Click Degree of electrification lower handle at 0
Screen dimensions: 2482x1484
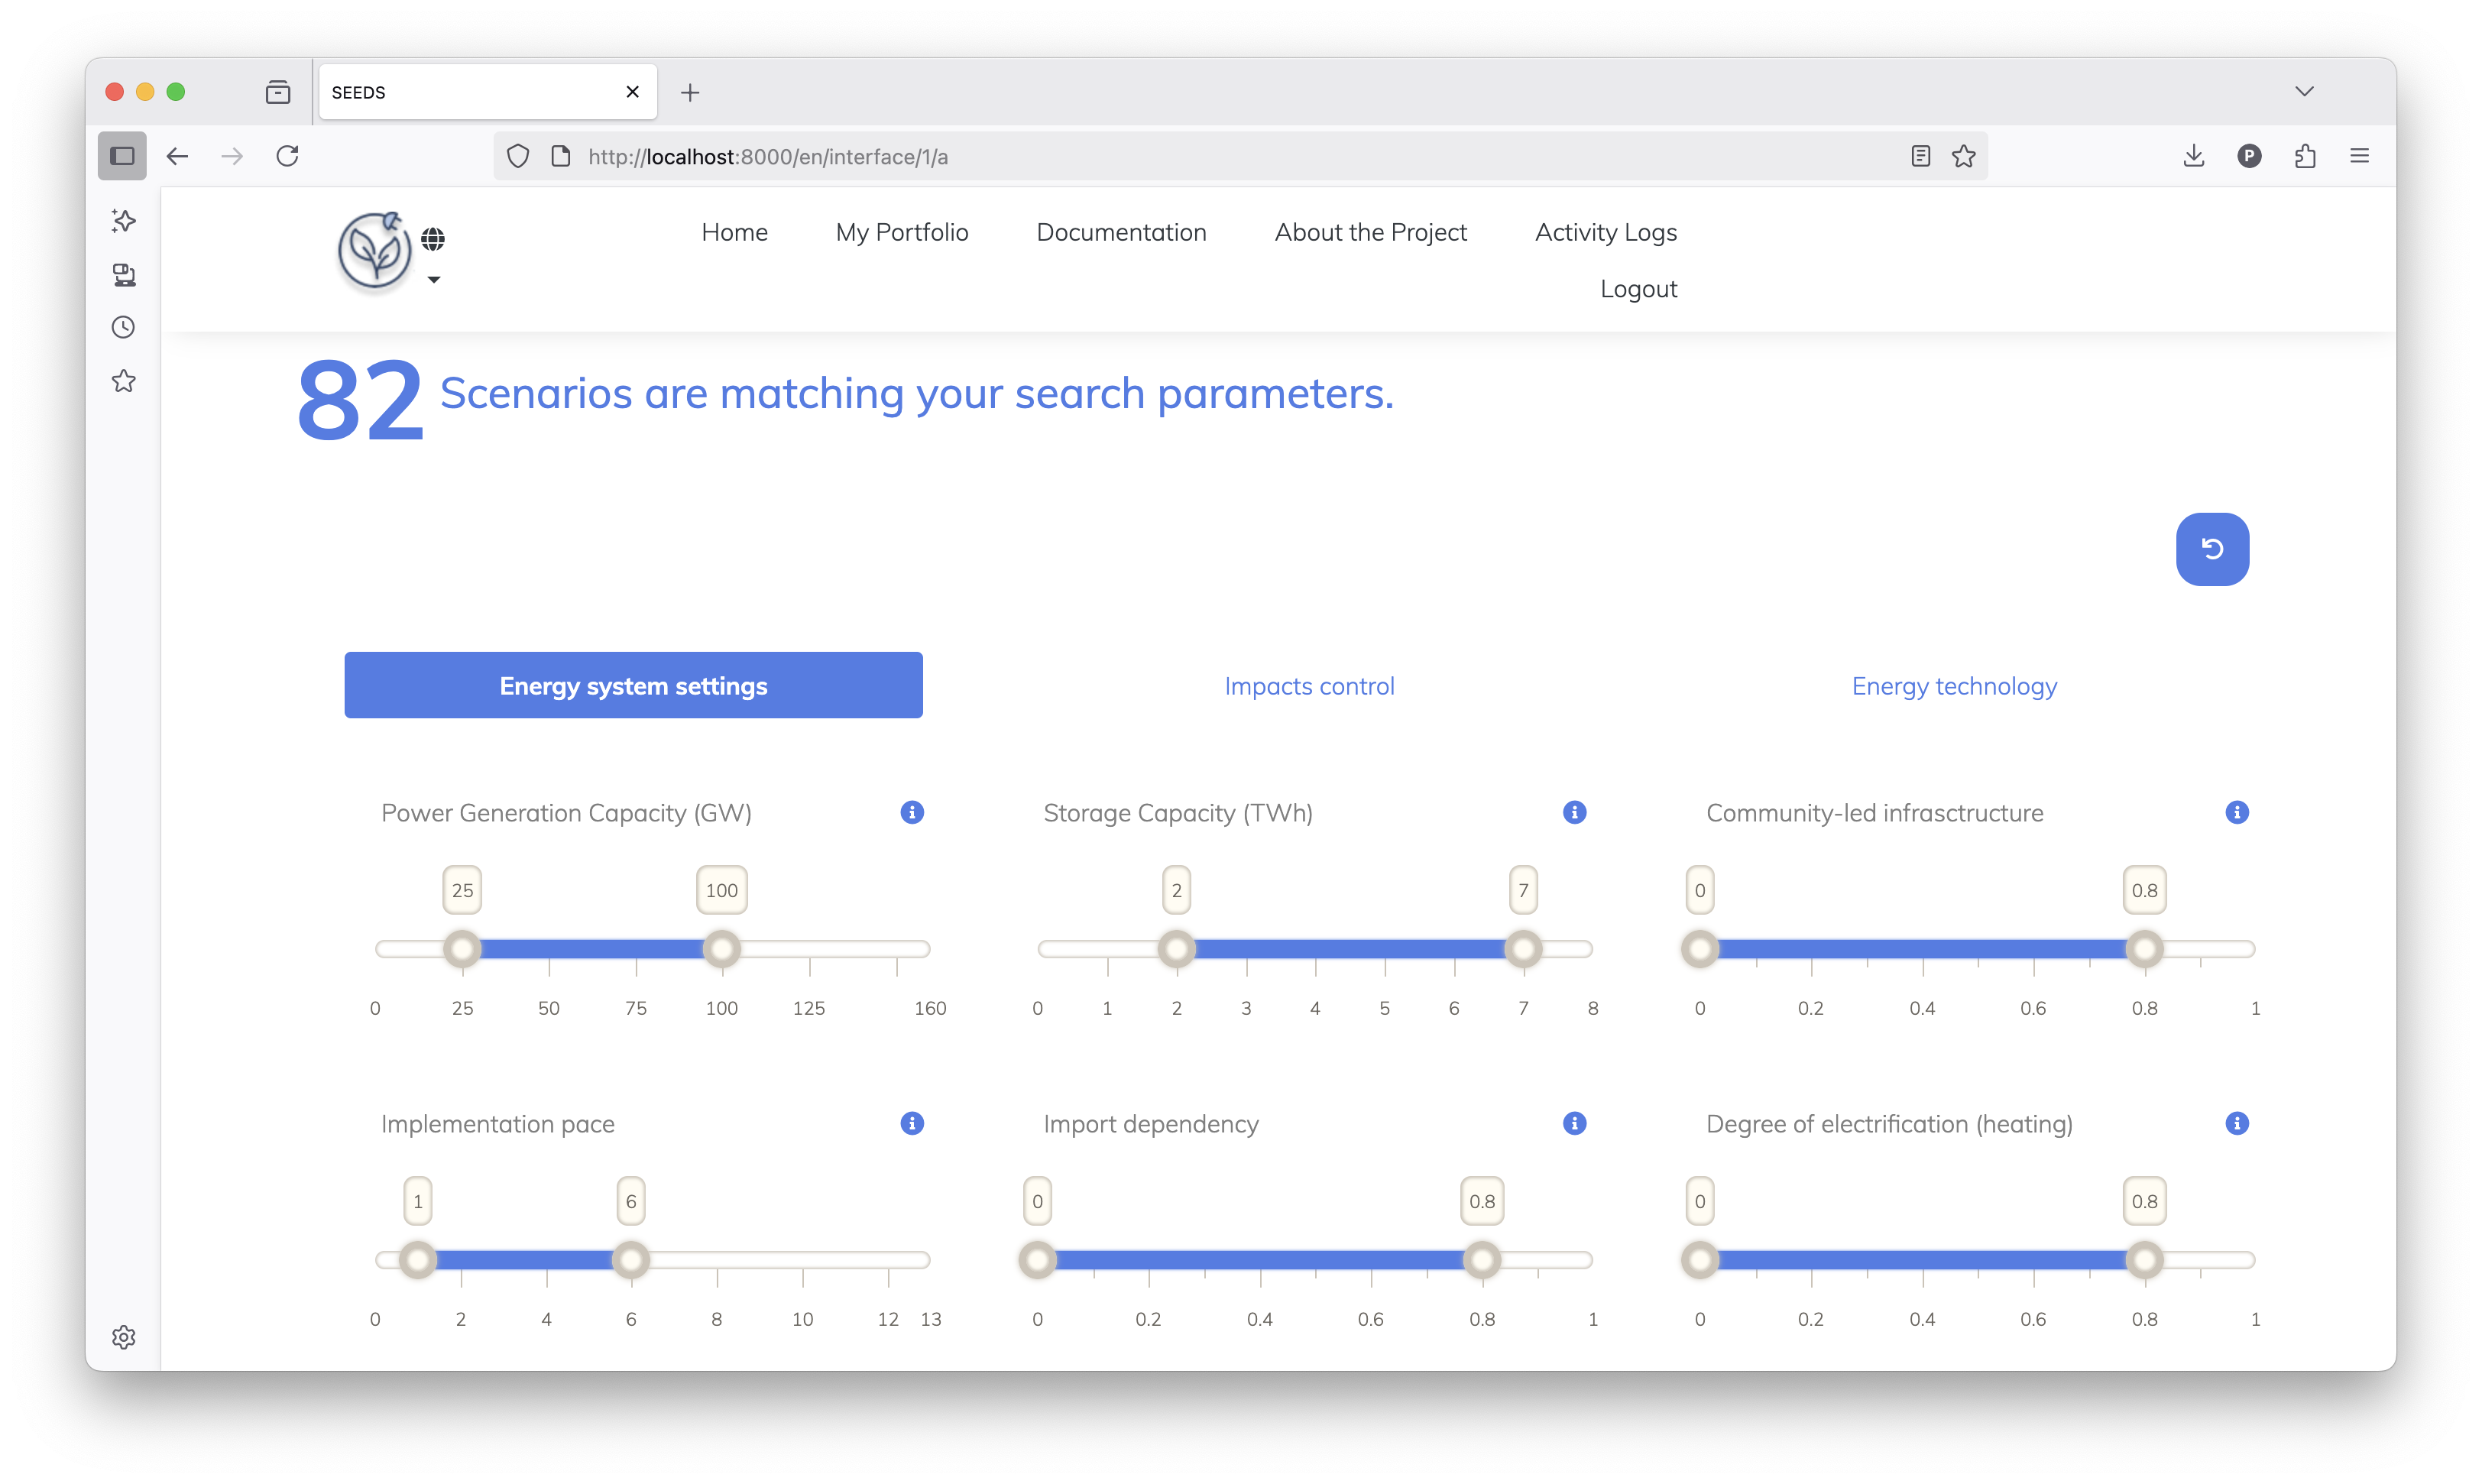pos(1699,1259)
